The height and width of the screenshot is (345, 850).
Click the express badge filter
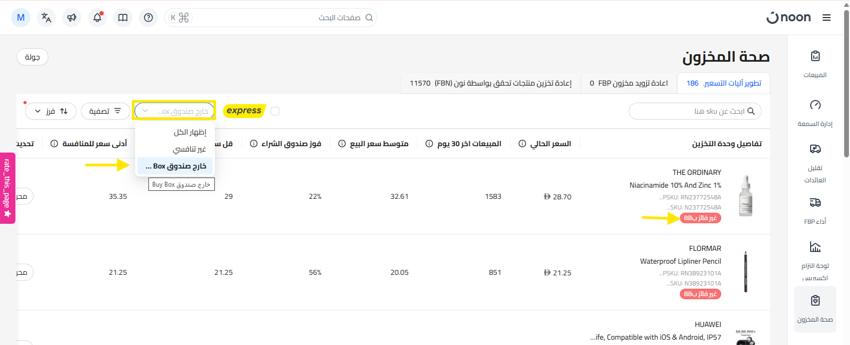pos(244,111)
